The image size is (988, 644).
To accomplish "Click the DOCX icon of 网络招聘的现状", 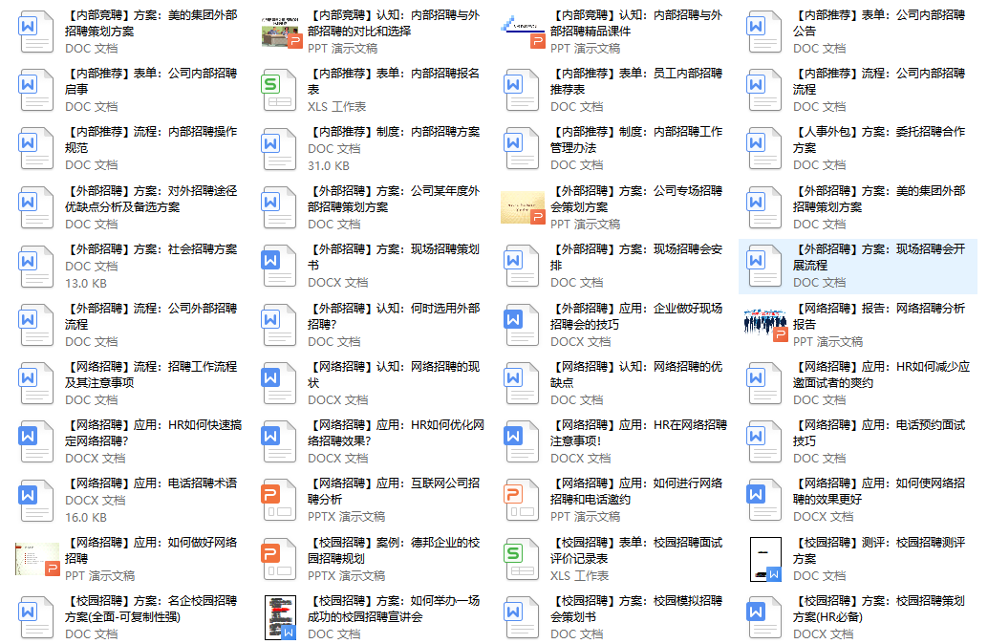I will 279,384.
